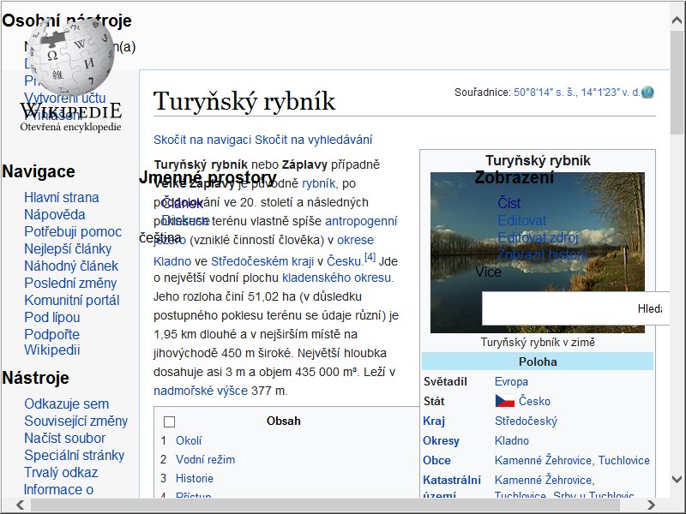Open the Česku link in article text
This screenshot has height=514, width=686.
point(345,261)
